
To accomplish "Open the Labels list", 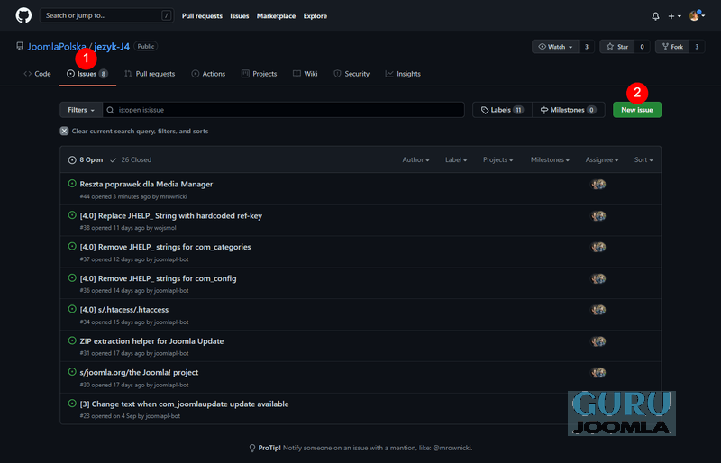I will point(502,110).
